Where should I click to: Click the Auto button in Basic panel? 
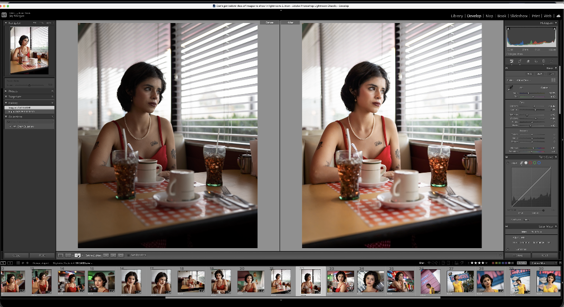pyautogui.click(x=530, y=75)
